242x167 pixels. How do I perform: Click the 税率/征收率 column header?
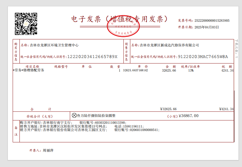[191, 67]
